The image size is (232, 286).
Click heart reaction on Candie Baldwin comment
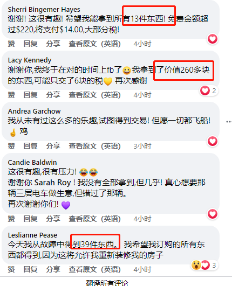coord(213,214)
